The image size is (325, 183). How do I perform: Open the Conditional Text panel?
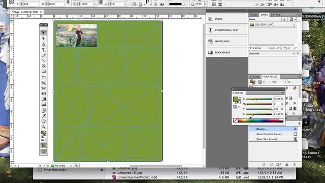(227, 30)
